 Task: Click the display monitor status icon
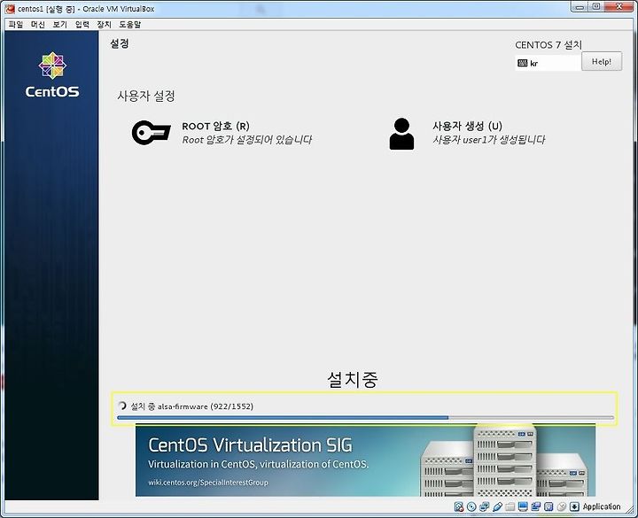tap(523, 506)
